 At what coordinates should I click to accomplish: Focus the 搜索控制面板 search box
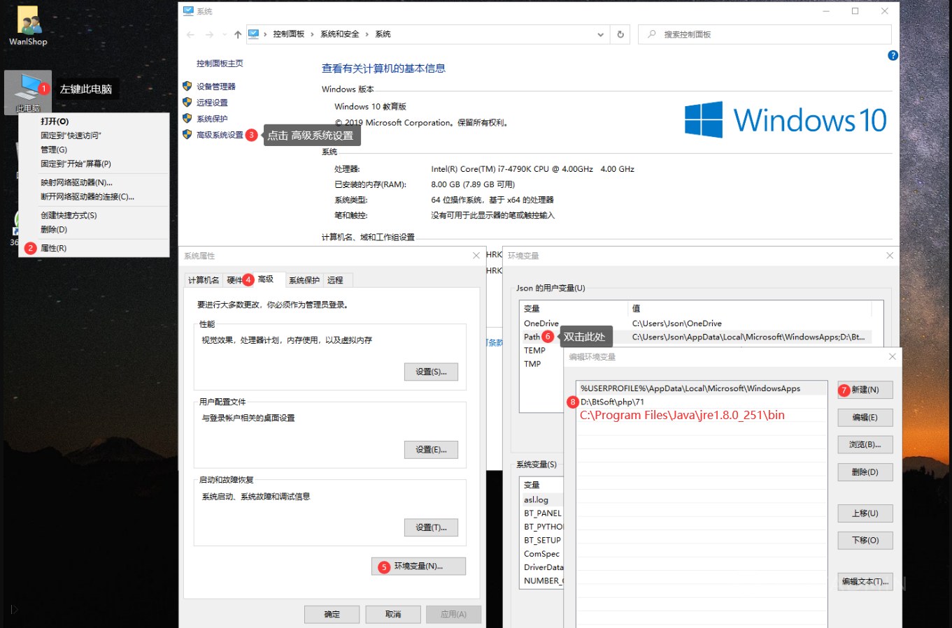tap(765, 34)
